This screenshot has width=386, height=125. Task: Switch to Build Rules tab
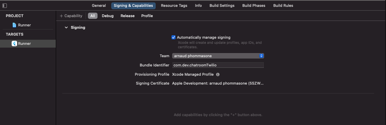tap(283, 5)
